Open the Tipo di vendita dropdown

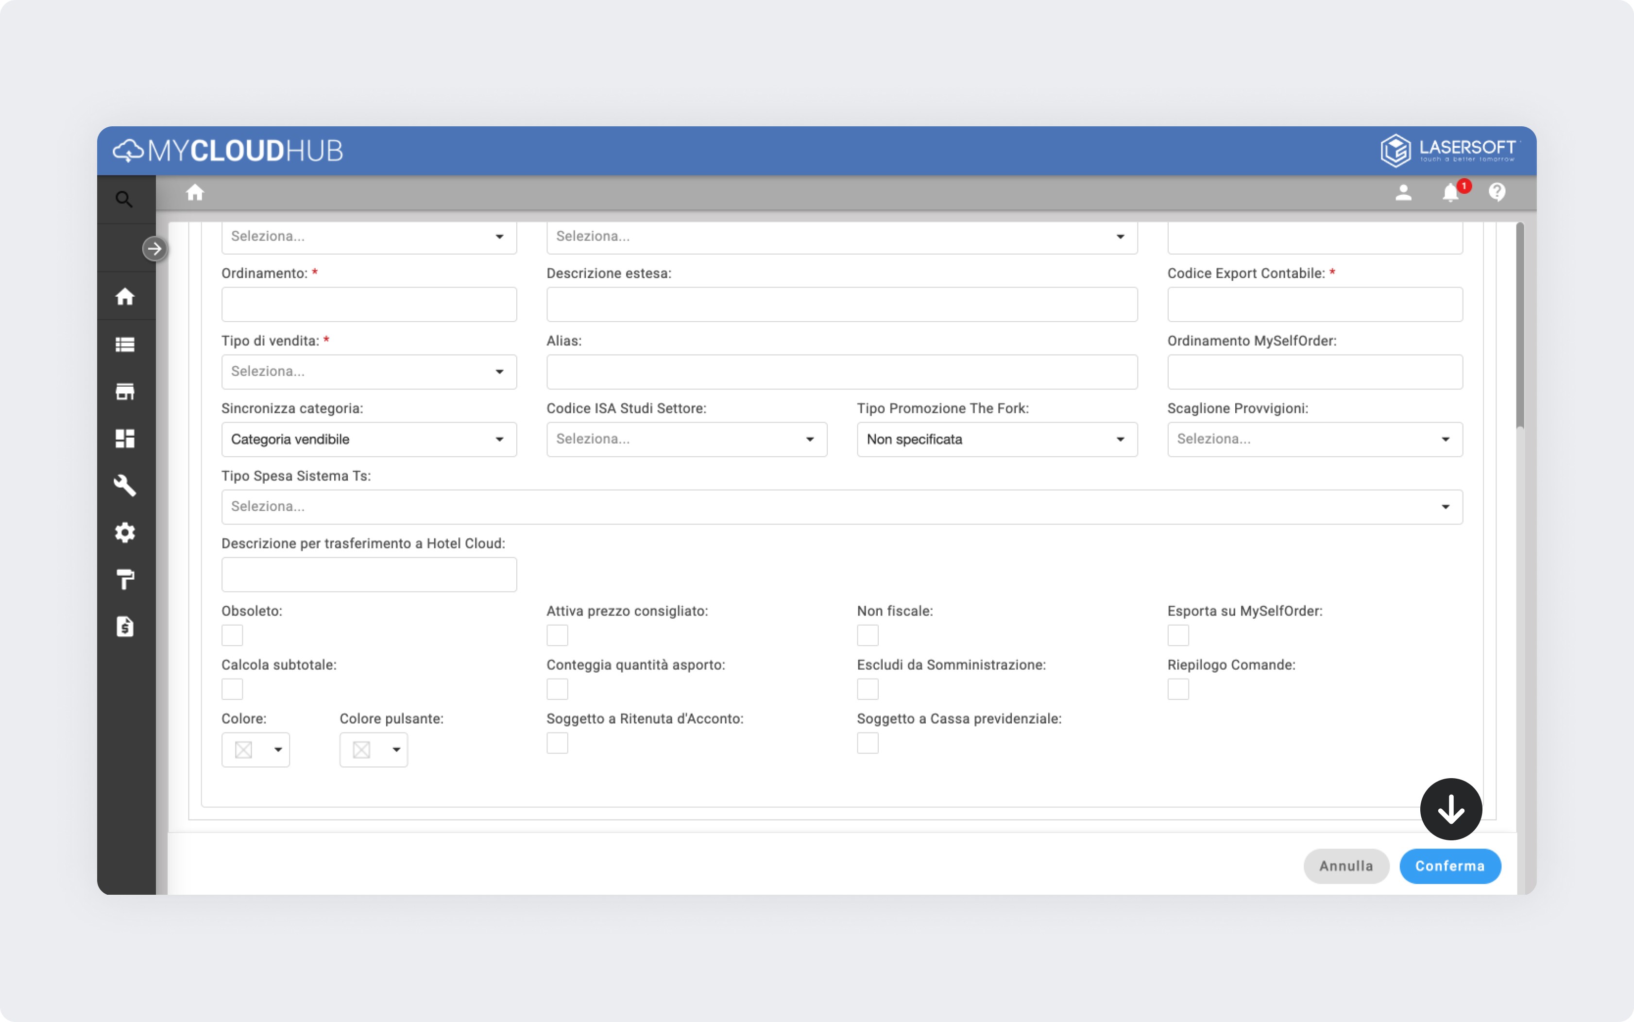point(369,372)
